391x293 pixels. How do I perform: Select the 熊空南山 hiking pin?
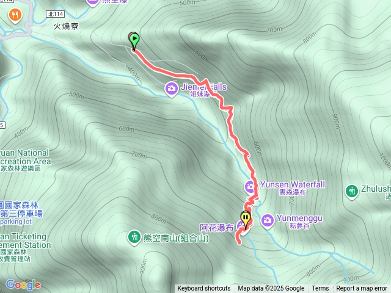(x=134, y=237)
